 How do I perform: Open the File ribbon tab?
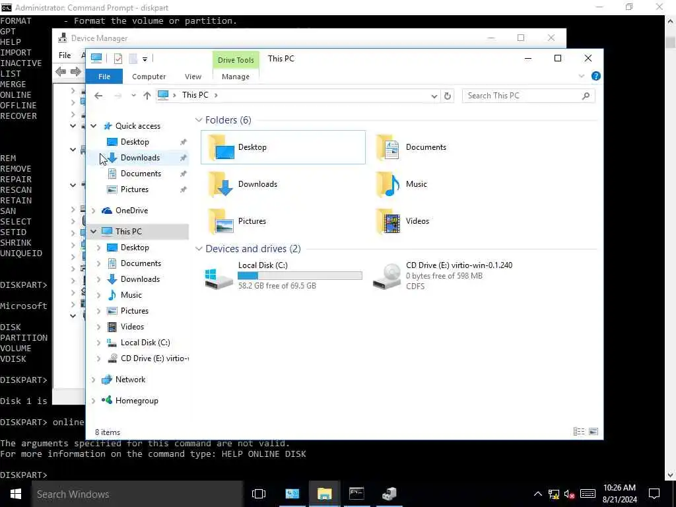coord(104,77)
